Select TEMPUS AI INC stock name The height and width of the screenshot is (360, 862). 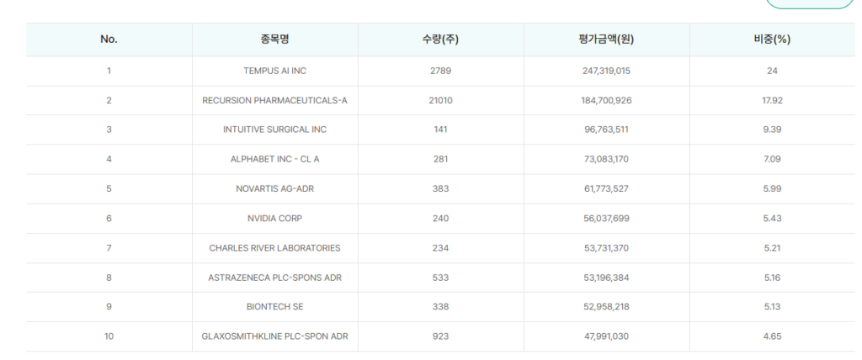click(275, 71)
